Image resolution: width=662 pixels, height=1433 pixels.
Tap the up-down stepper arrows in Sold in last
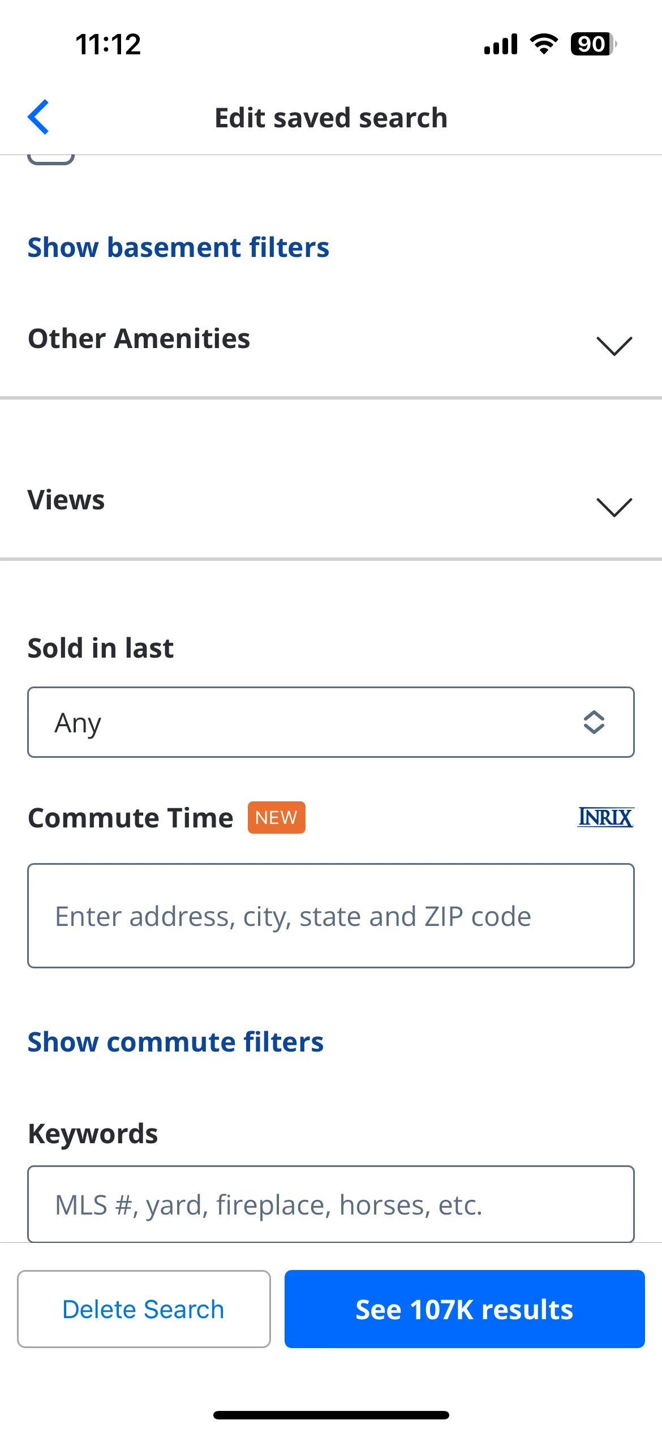[x=594, y=722]
